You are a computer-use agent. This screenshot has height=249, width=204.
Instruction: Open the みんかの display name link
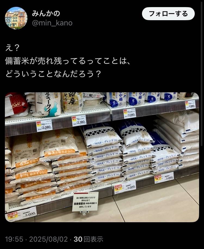(46, 13)
